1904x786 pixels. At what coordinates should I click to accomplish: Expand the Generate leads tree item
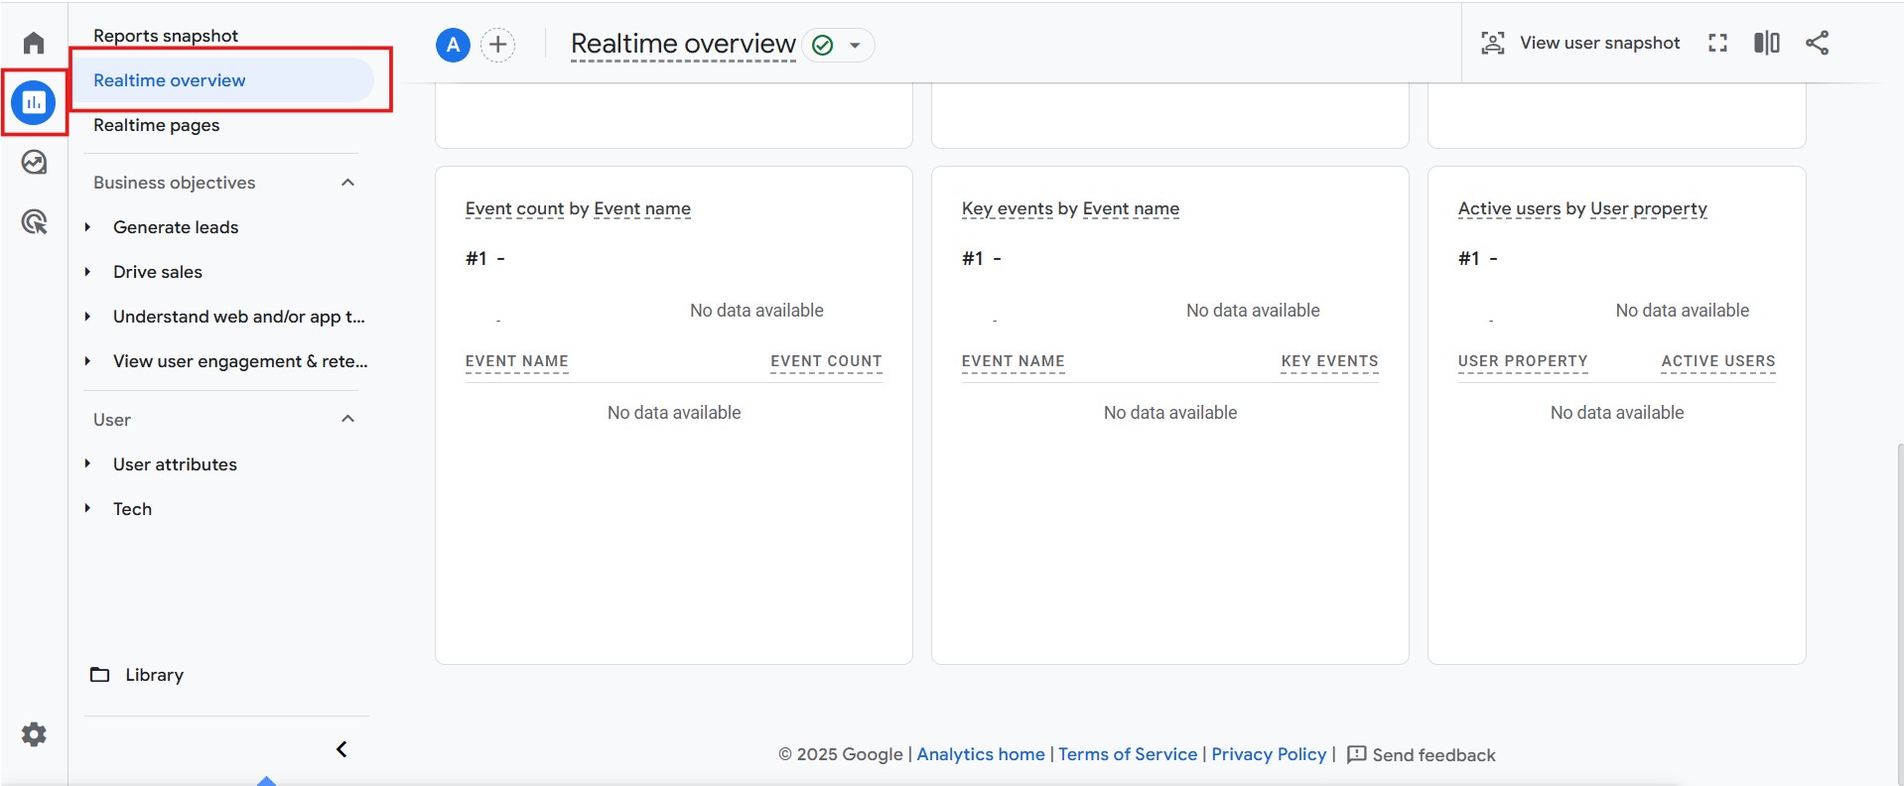88,227
